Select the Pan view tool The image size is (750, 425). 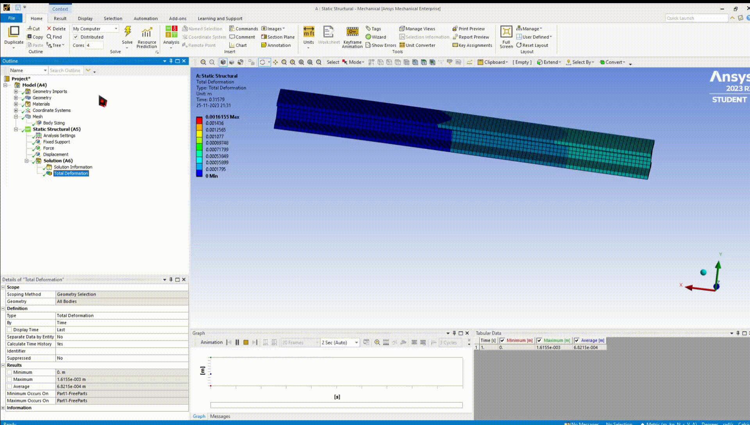(275, 62)
